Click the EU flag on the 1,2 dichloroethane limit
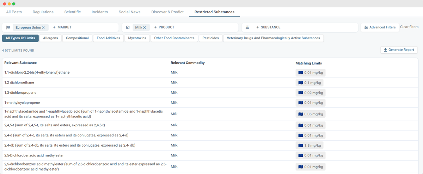This screenshot has width=423, height=174. pos(300,83)
